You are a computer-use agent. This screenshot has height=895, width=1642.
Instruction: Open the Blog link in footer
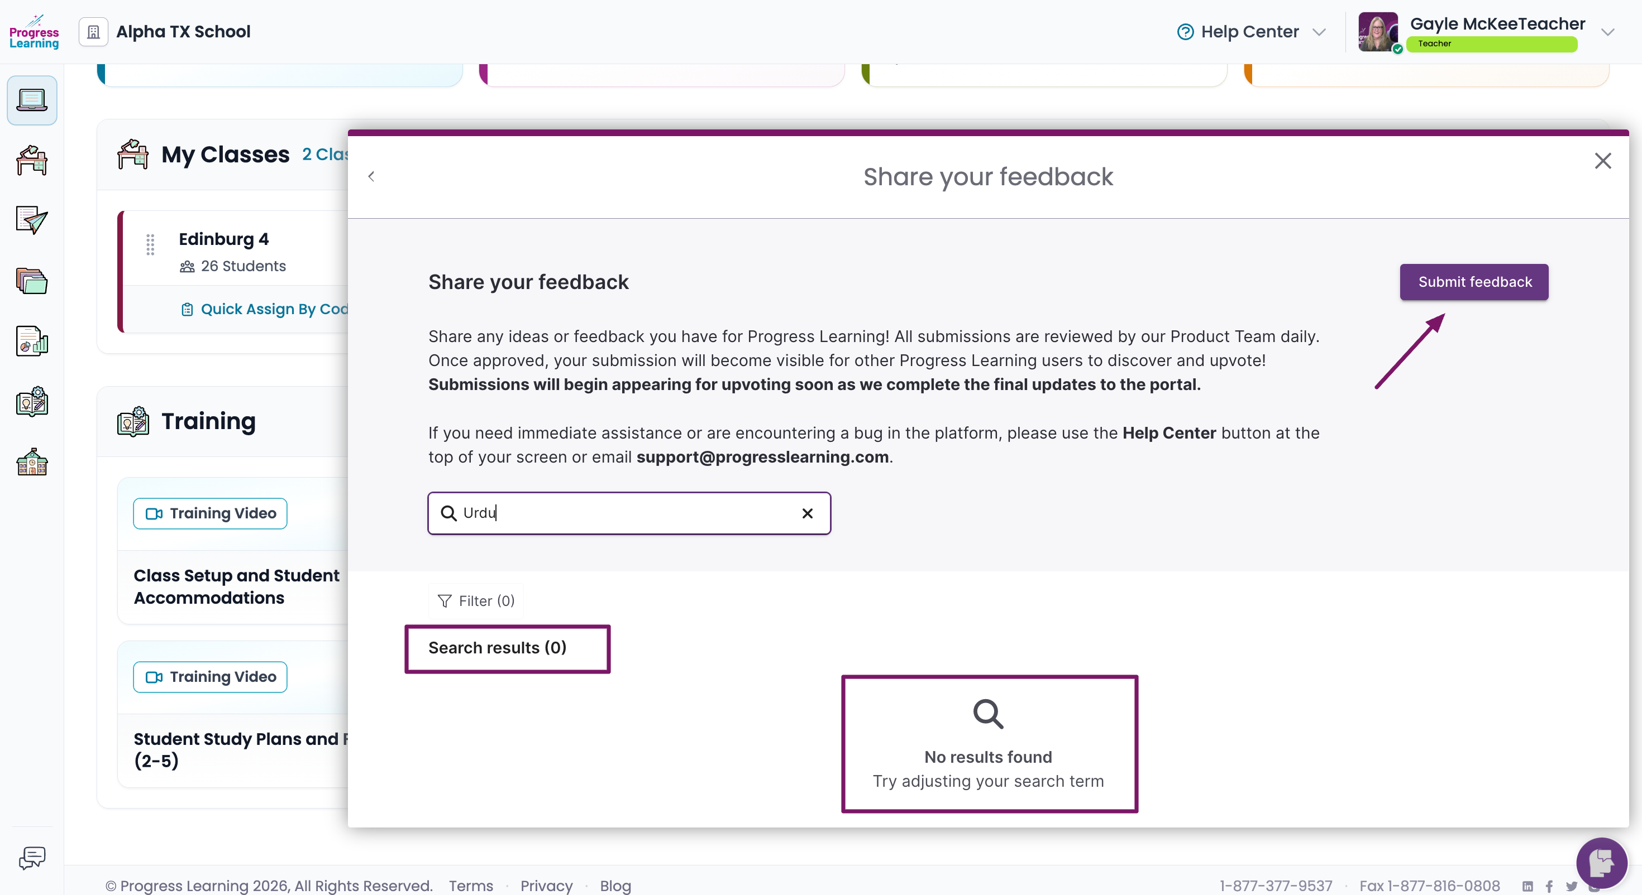pyautogui.click(x=615, y=886)
